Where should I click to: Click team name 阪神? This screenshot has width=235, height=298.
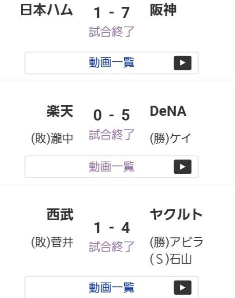[163, 10]
